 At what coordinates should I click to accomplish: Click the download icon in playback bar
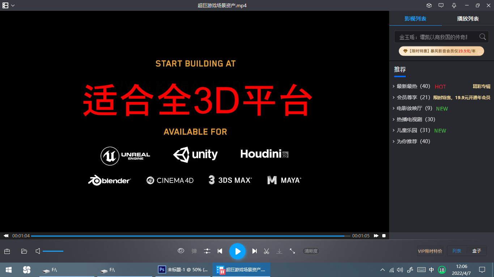(x=279, y=251)
